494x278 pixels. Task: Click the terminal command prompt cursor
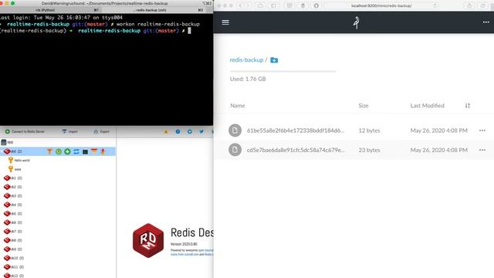189,31
